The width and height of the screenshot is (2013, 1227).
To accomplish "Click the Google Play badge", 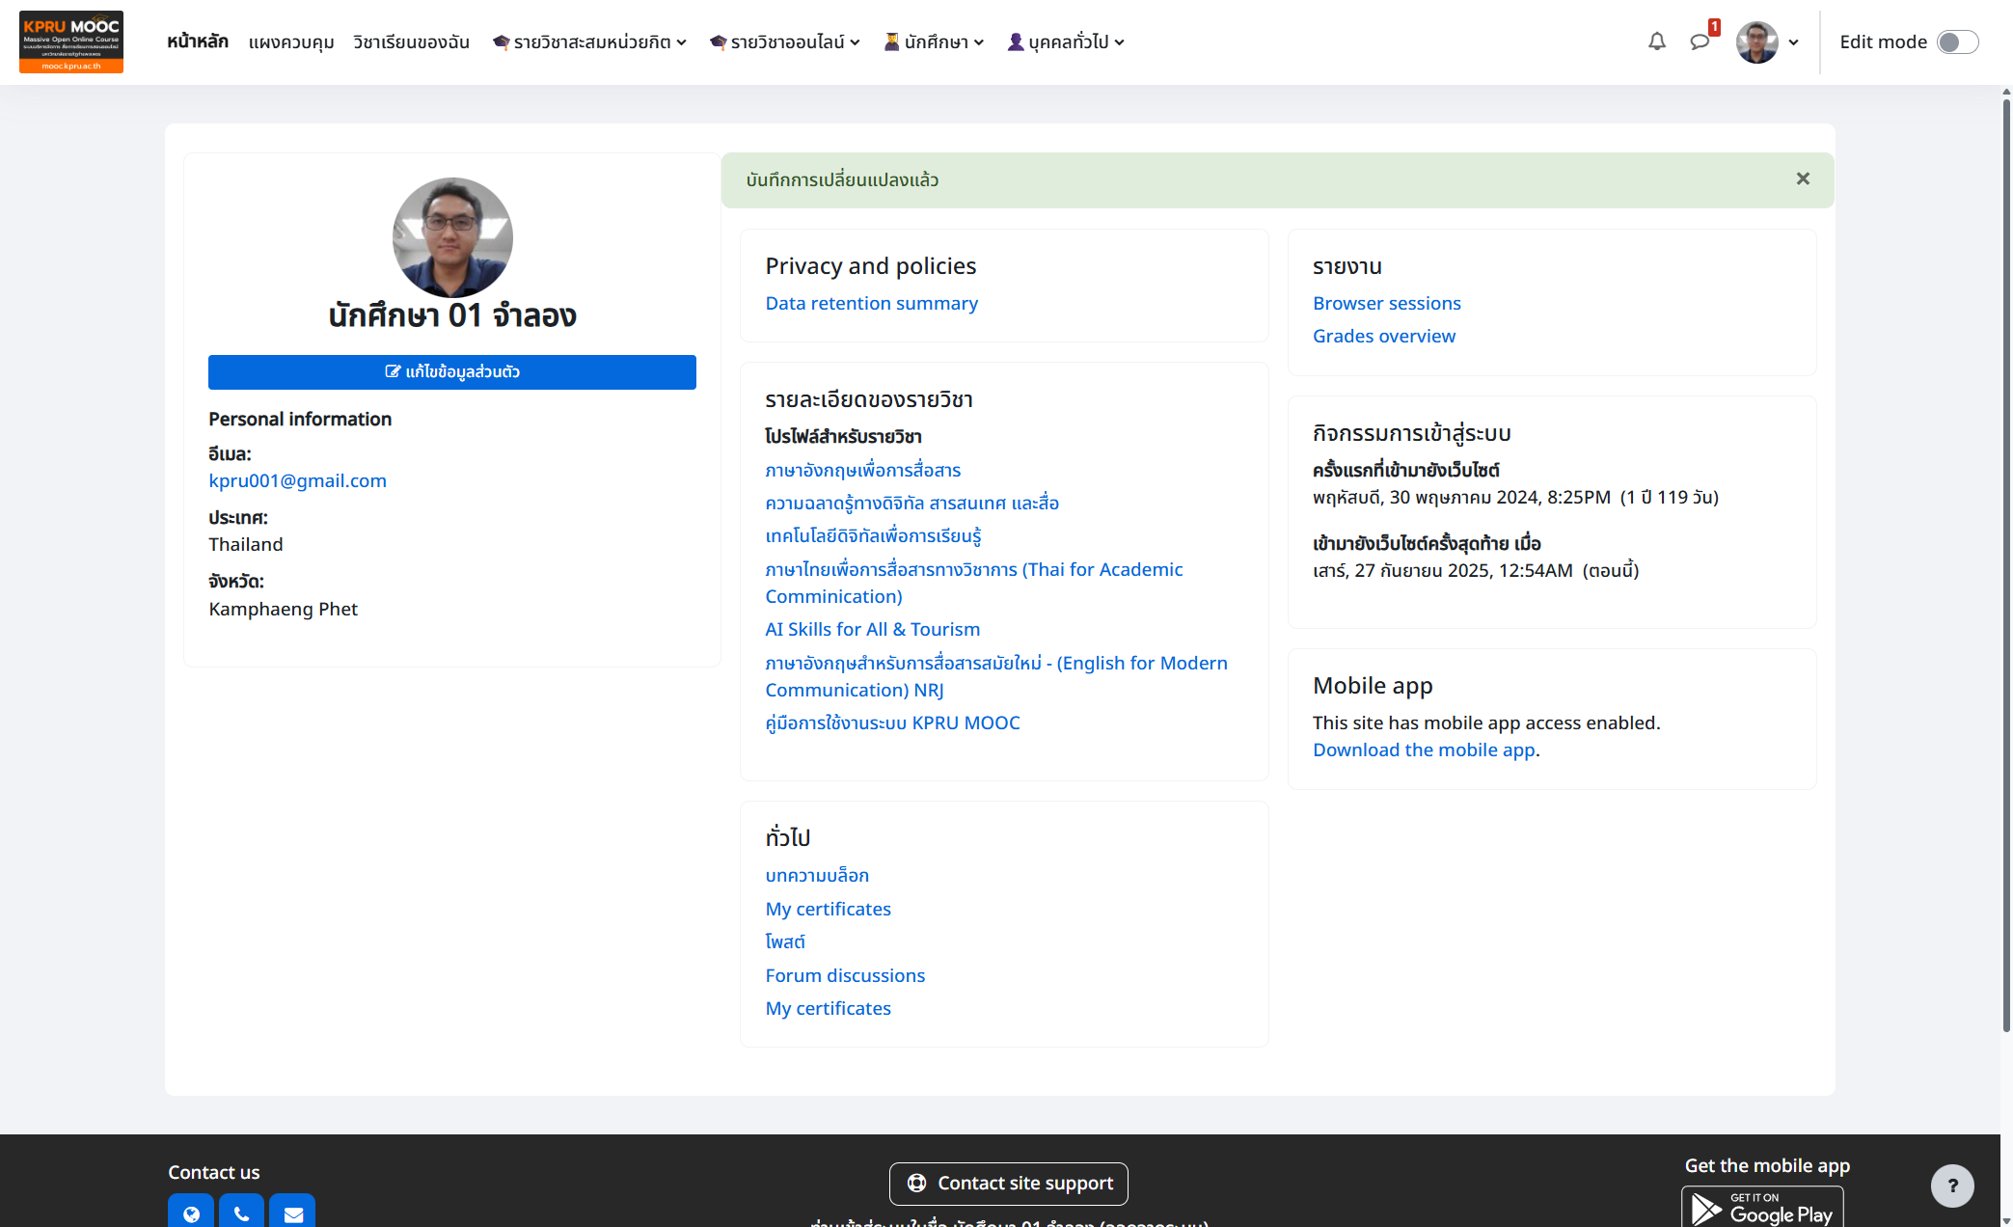I will coord(1762,1207).
